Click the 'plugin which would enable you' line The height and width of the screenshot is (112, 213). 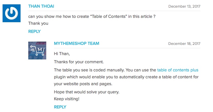point(126,77)
